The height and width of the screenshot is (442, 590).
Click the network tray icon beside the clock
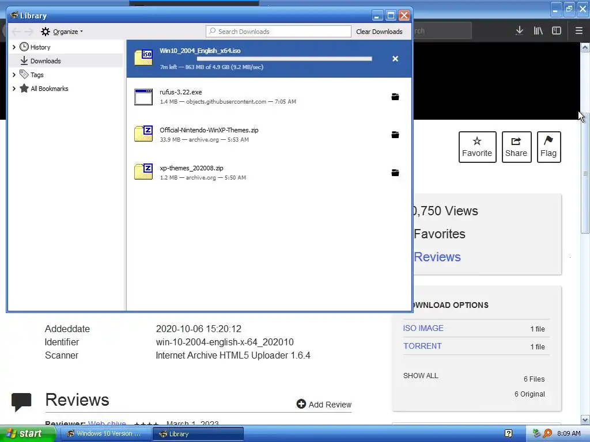(537, 433)
